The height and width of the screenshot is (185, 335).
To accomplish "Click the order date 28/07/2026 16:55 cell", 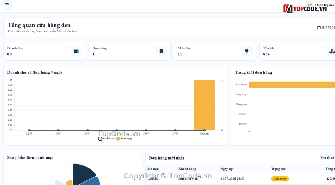I will coord(232,179).
